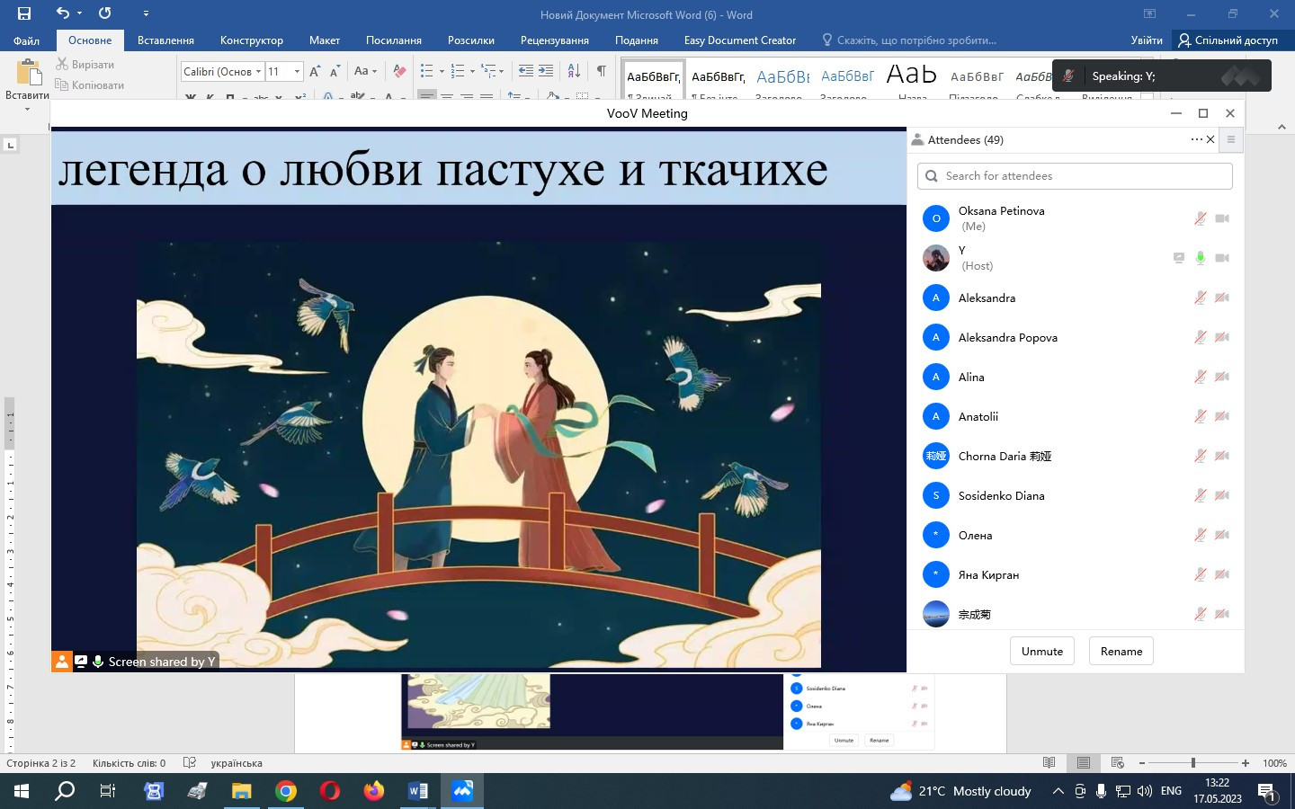Expand the bullet list style dropdown arrow
Screen dimensions: 1295x809
tap(442, 71)
